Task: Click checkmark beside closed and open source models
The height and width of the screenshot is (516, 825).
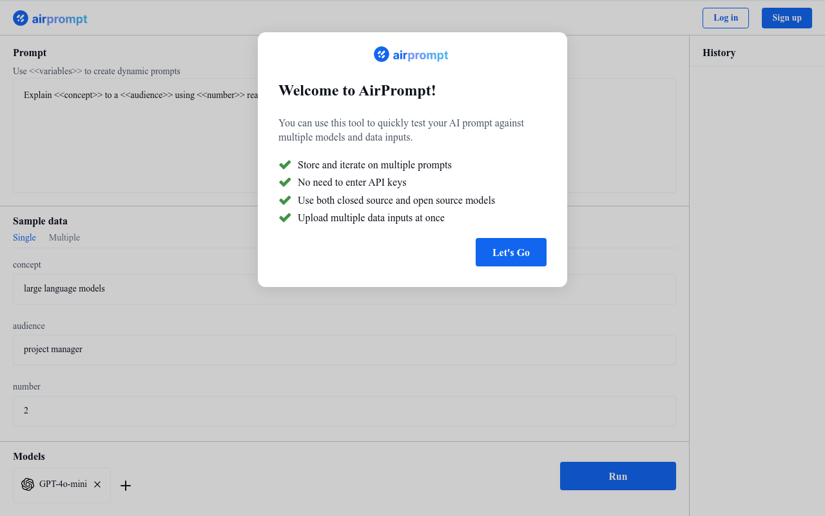Action: [285, 201]
